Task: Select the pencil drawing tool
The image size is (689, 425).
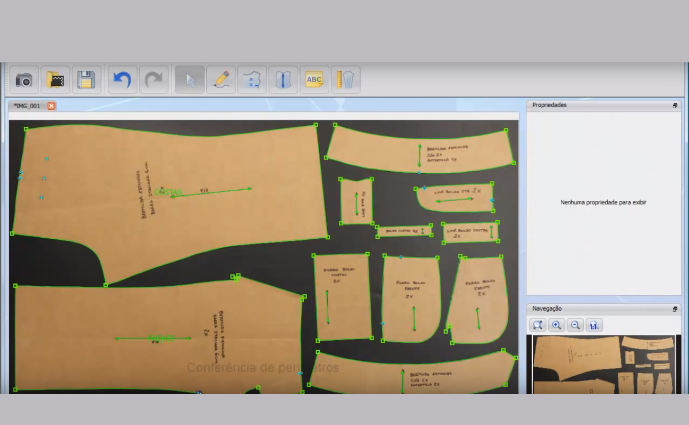Action: click(221, 80)
